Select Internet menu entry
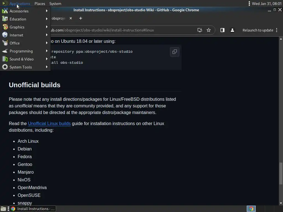 (x=25, y=35)
